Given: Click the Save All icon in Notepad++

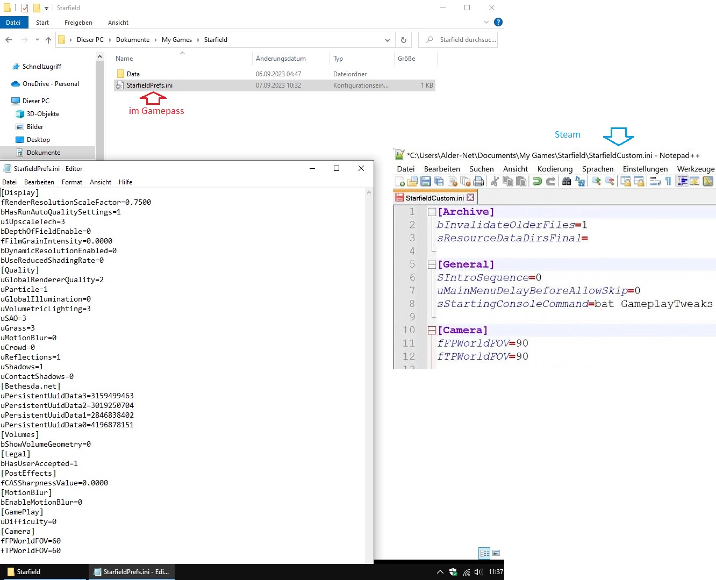Looking at the screenshot, I should [439, 181].
